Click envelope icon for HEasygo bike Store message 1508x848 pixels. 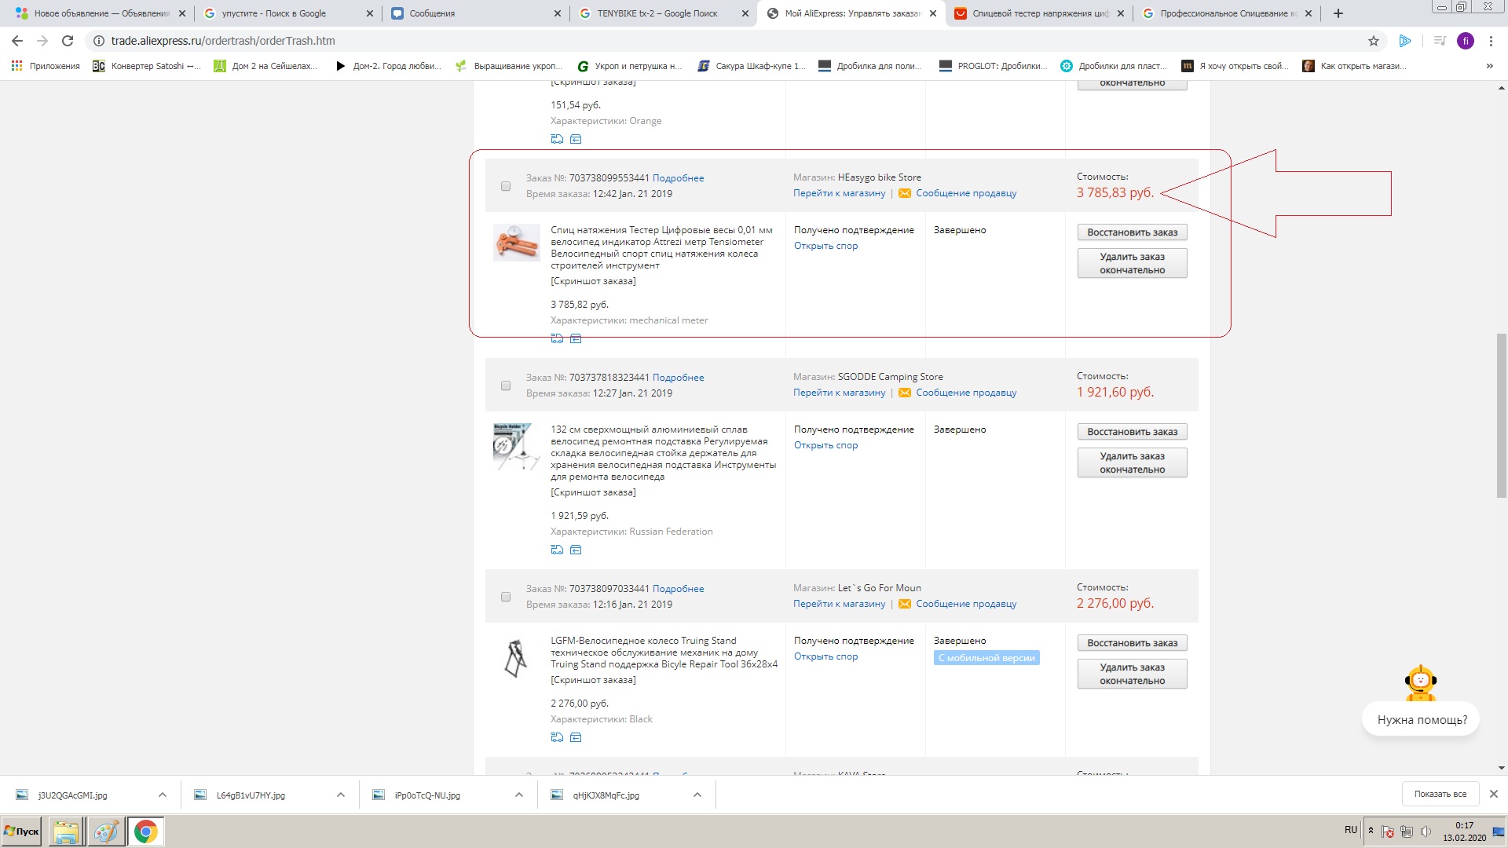905,193
